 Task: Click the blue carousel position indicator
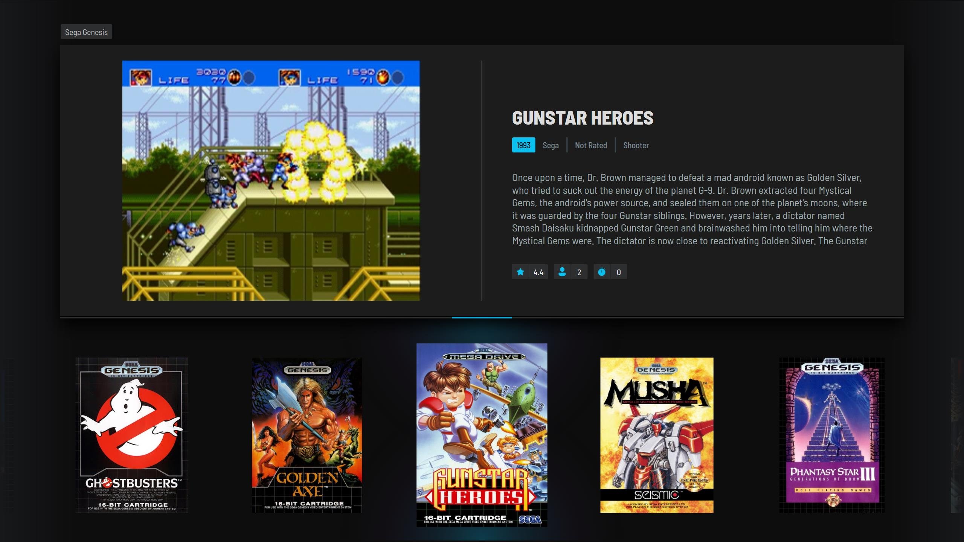tap(482, 318)
